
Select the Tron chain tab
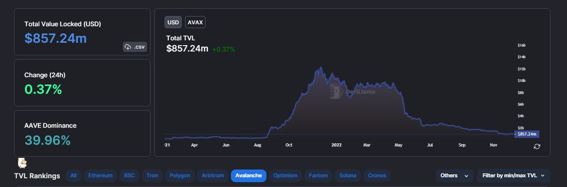pos(152,175)
